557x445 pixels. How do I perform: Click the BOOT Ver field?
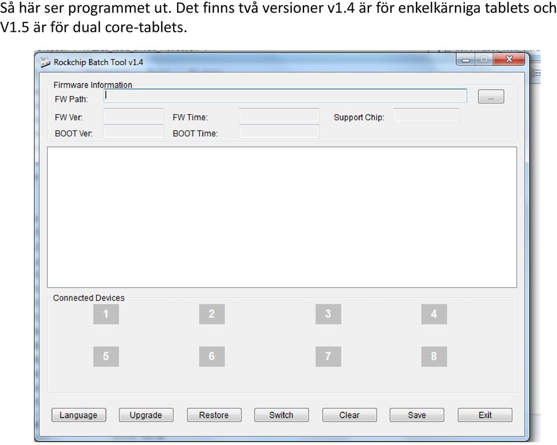133,131
